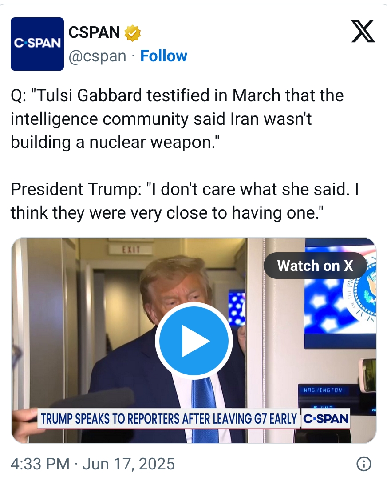Click the WASHINGTON label in video

click(x=323, y=390)
